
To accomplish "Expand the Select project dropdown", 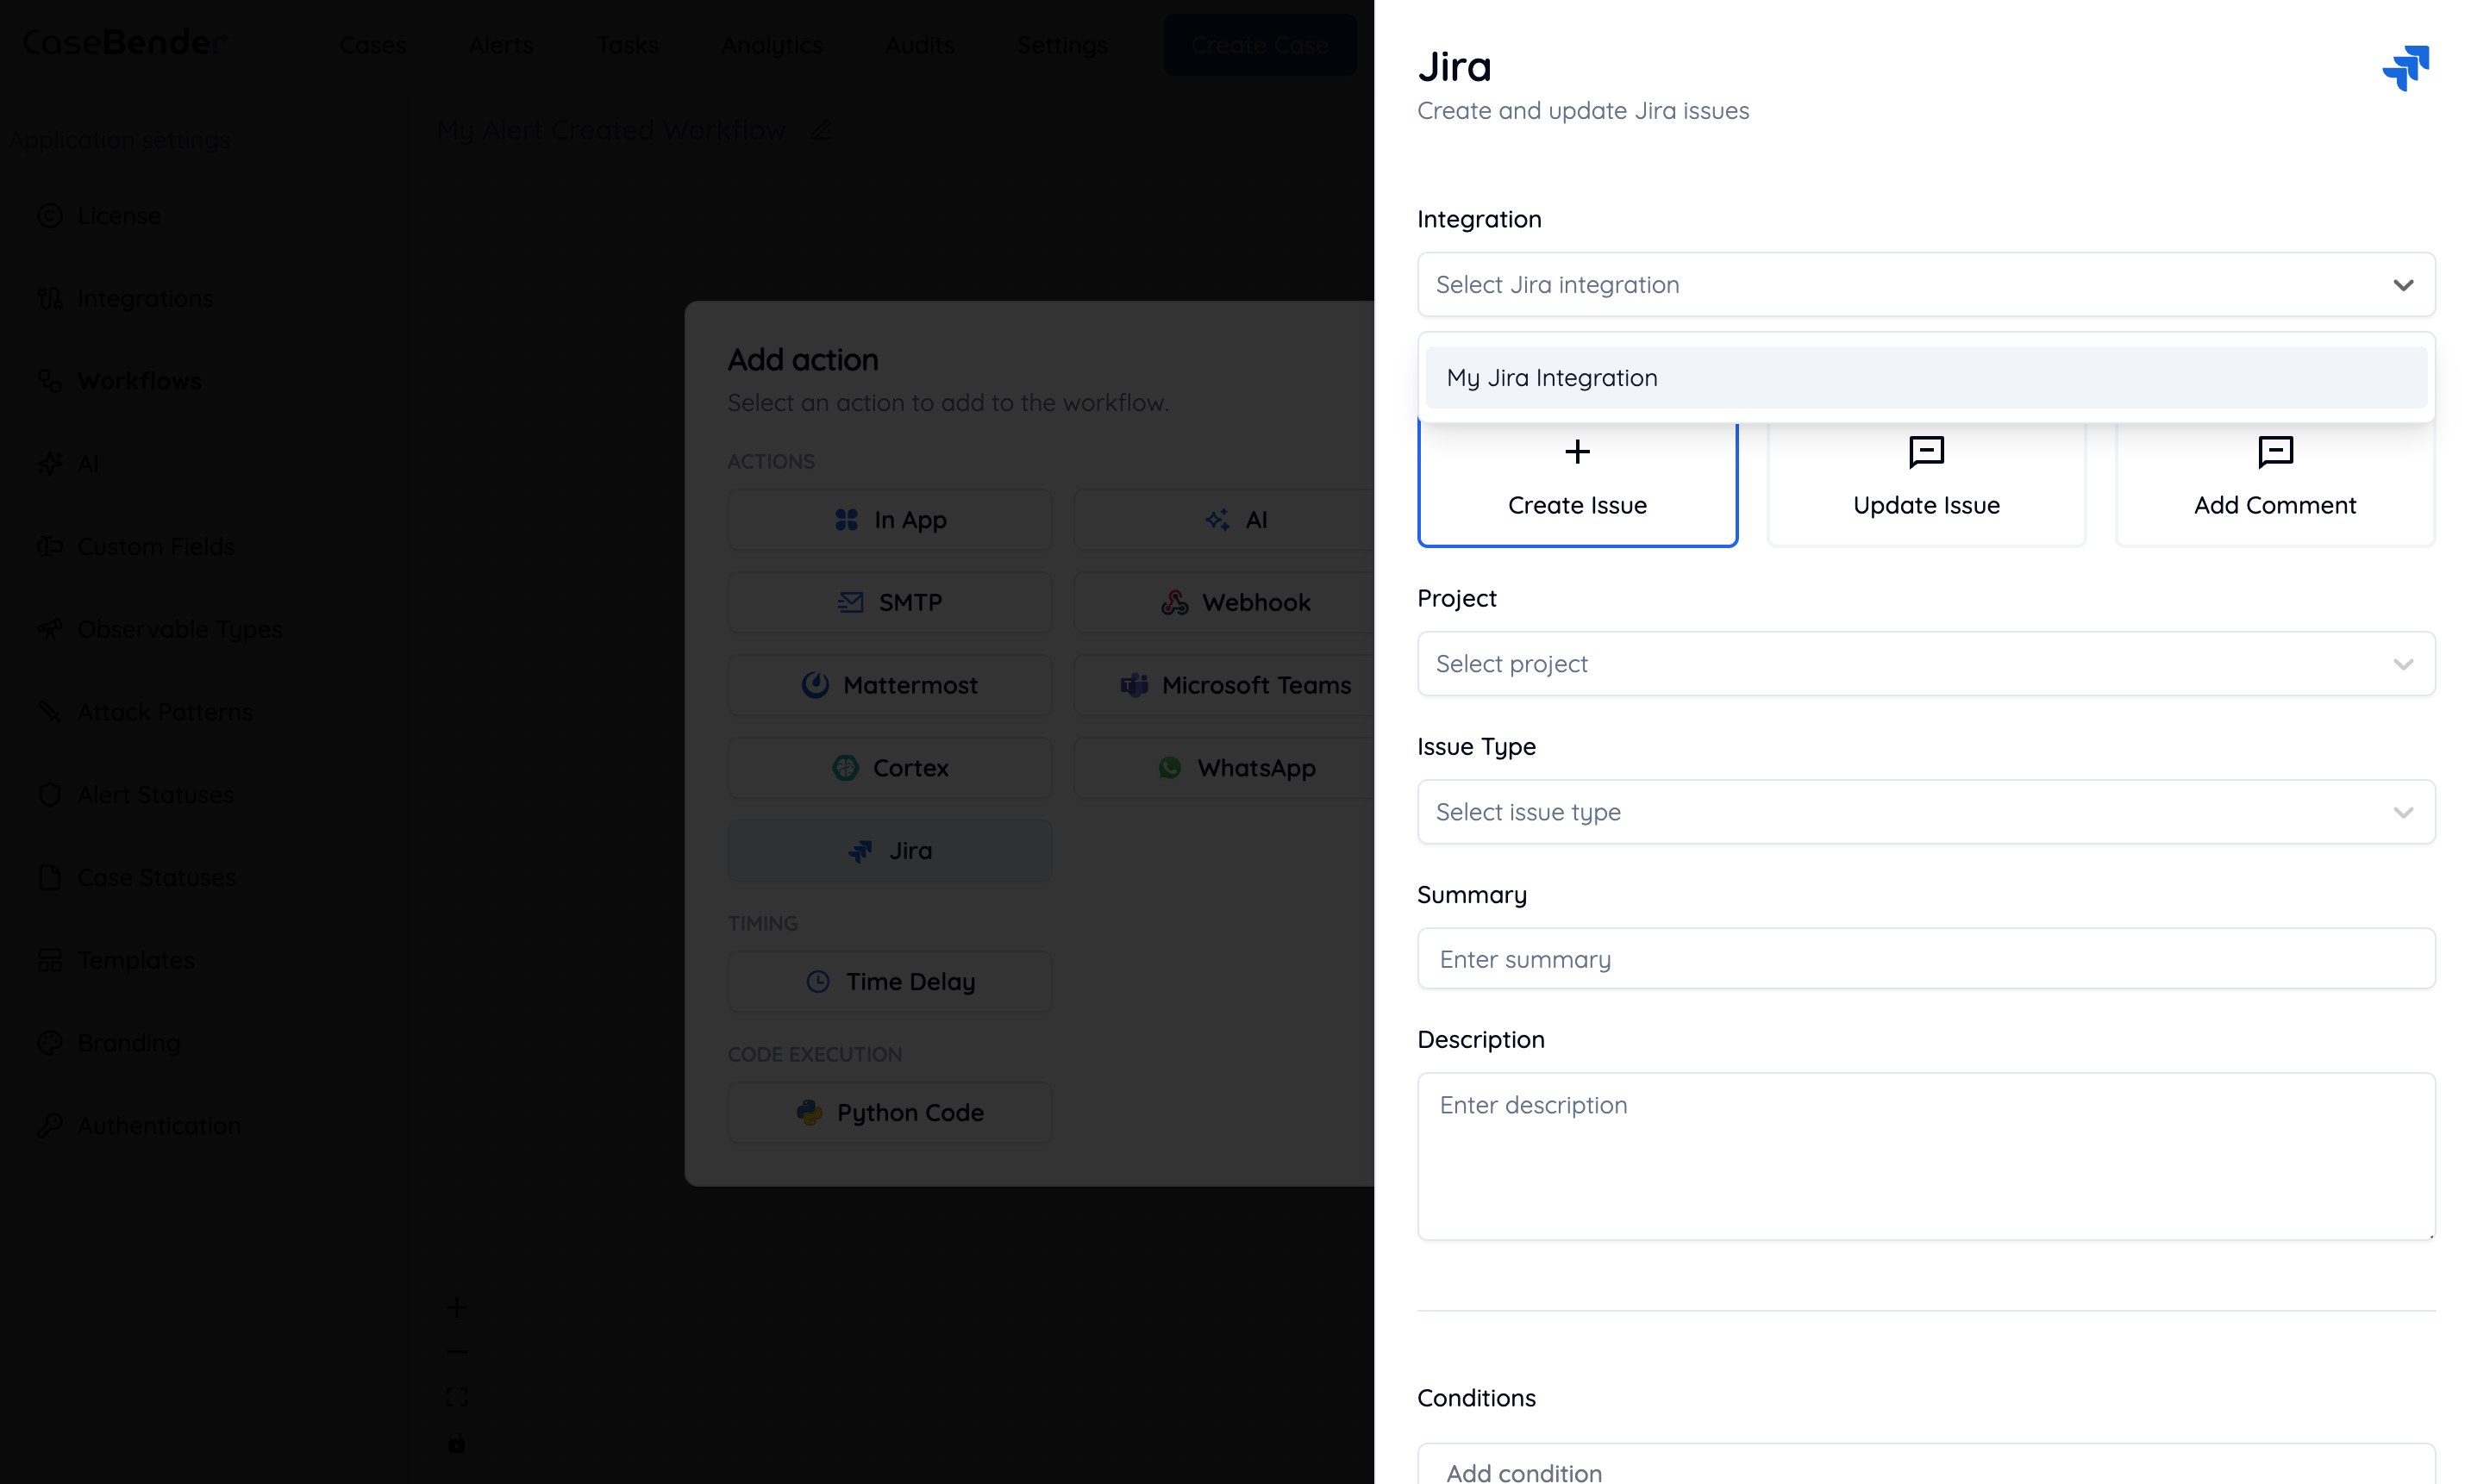I will pyautogui.click(x=1924, y=664).
